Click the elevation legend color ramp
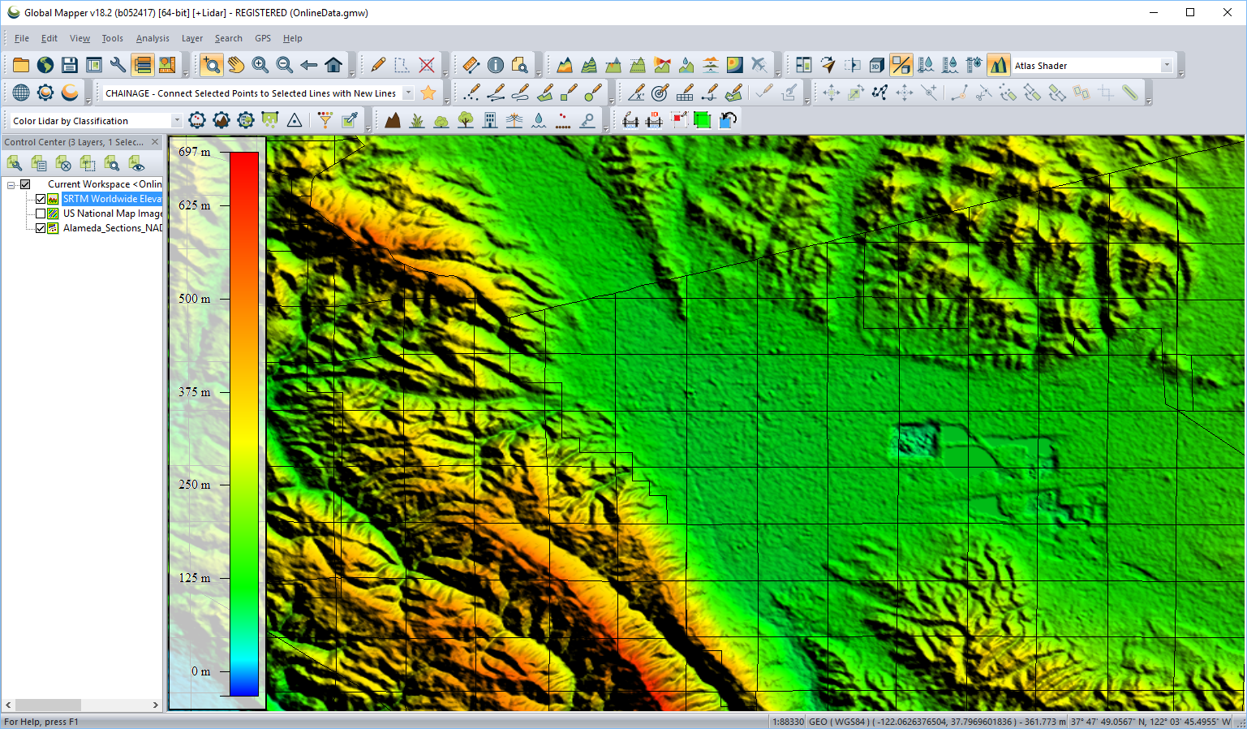Screen dimensions: 1247x729 point(243,424)
